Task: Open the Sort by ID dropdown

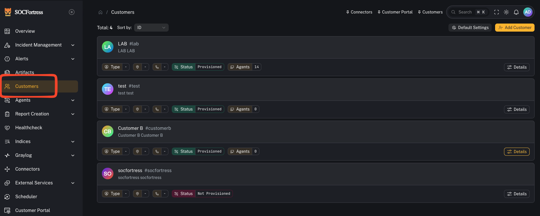Action: tap(151, 28)
